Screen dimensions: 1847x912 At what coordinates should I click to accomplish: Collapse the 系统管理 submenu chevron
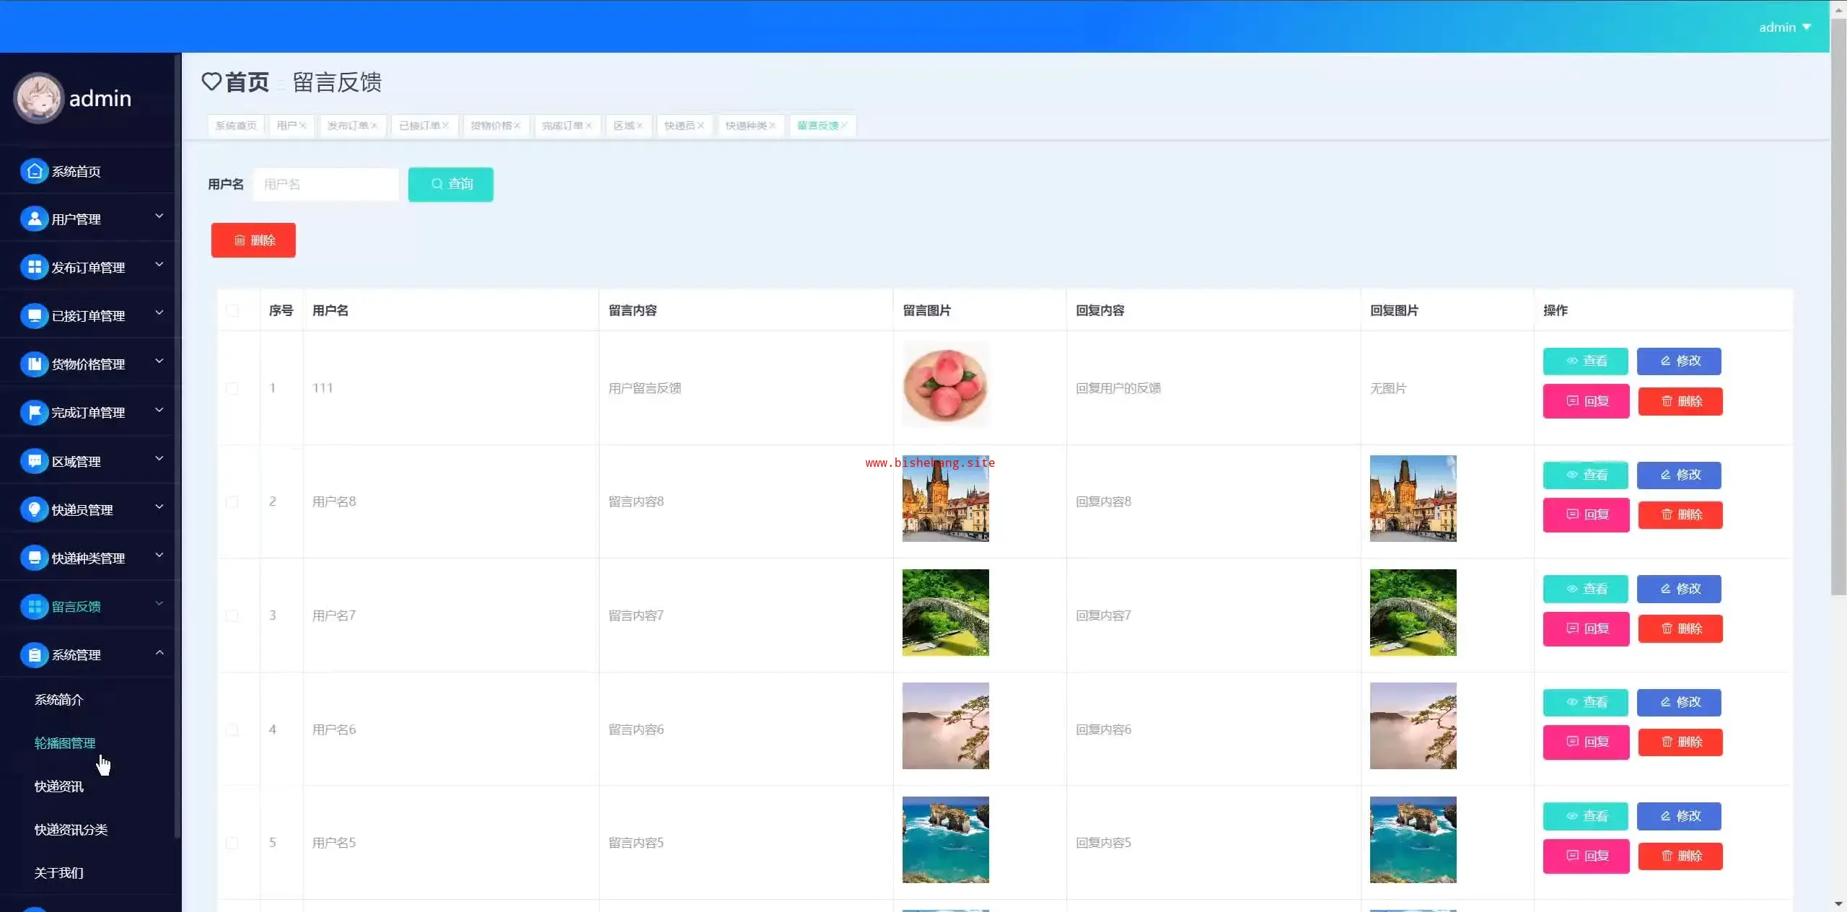[159, 652]
